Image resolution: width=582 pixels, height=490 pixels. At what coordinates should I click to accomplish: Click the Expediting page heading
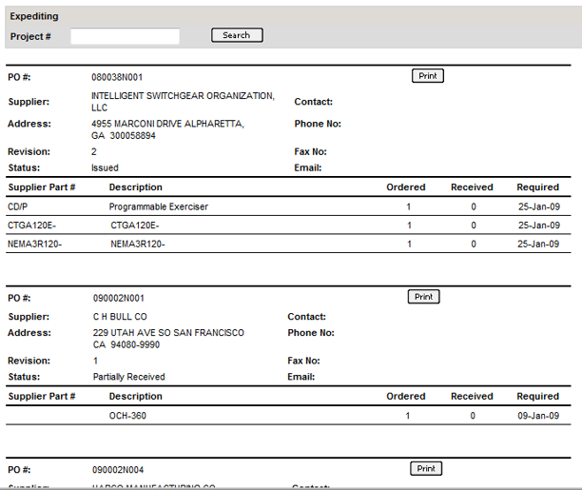(x=34, y=17)
